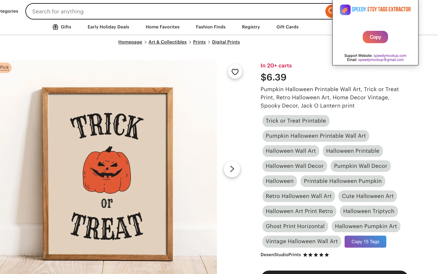Click the Gifts box icon
Screen dimensions: 438x274
click(55, 27)
